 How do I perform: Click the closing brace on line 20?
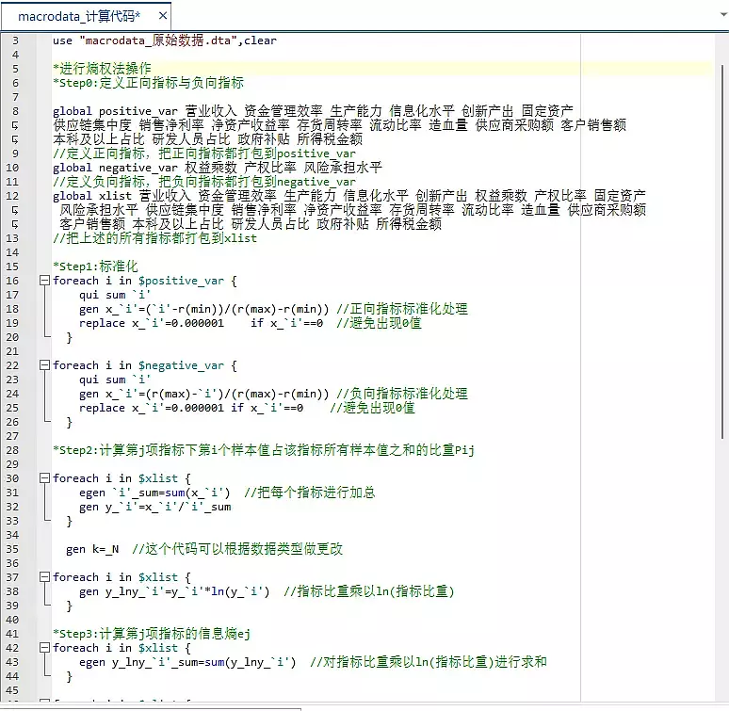tap(70, 337)
